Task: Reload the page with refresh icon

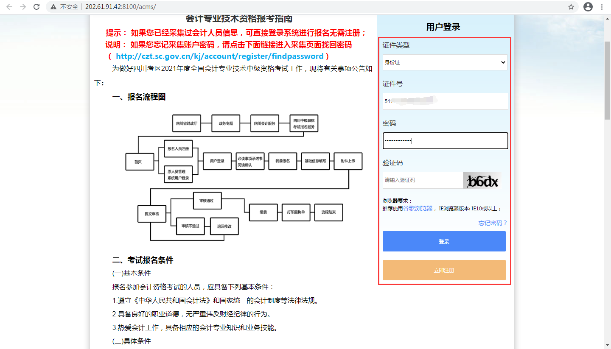Action: click(36, 7)
